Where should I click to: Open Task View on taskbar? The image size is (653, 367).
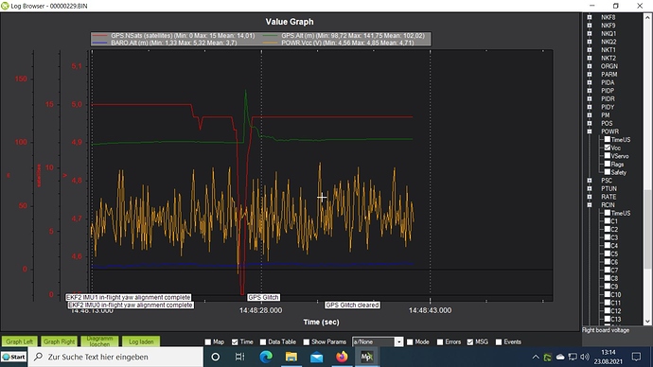coord(239,357)
